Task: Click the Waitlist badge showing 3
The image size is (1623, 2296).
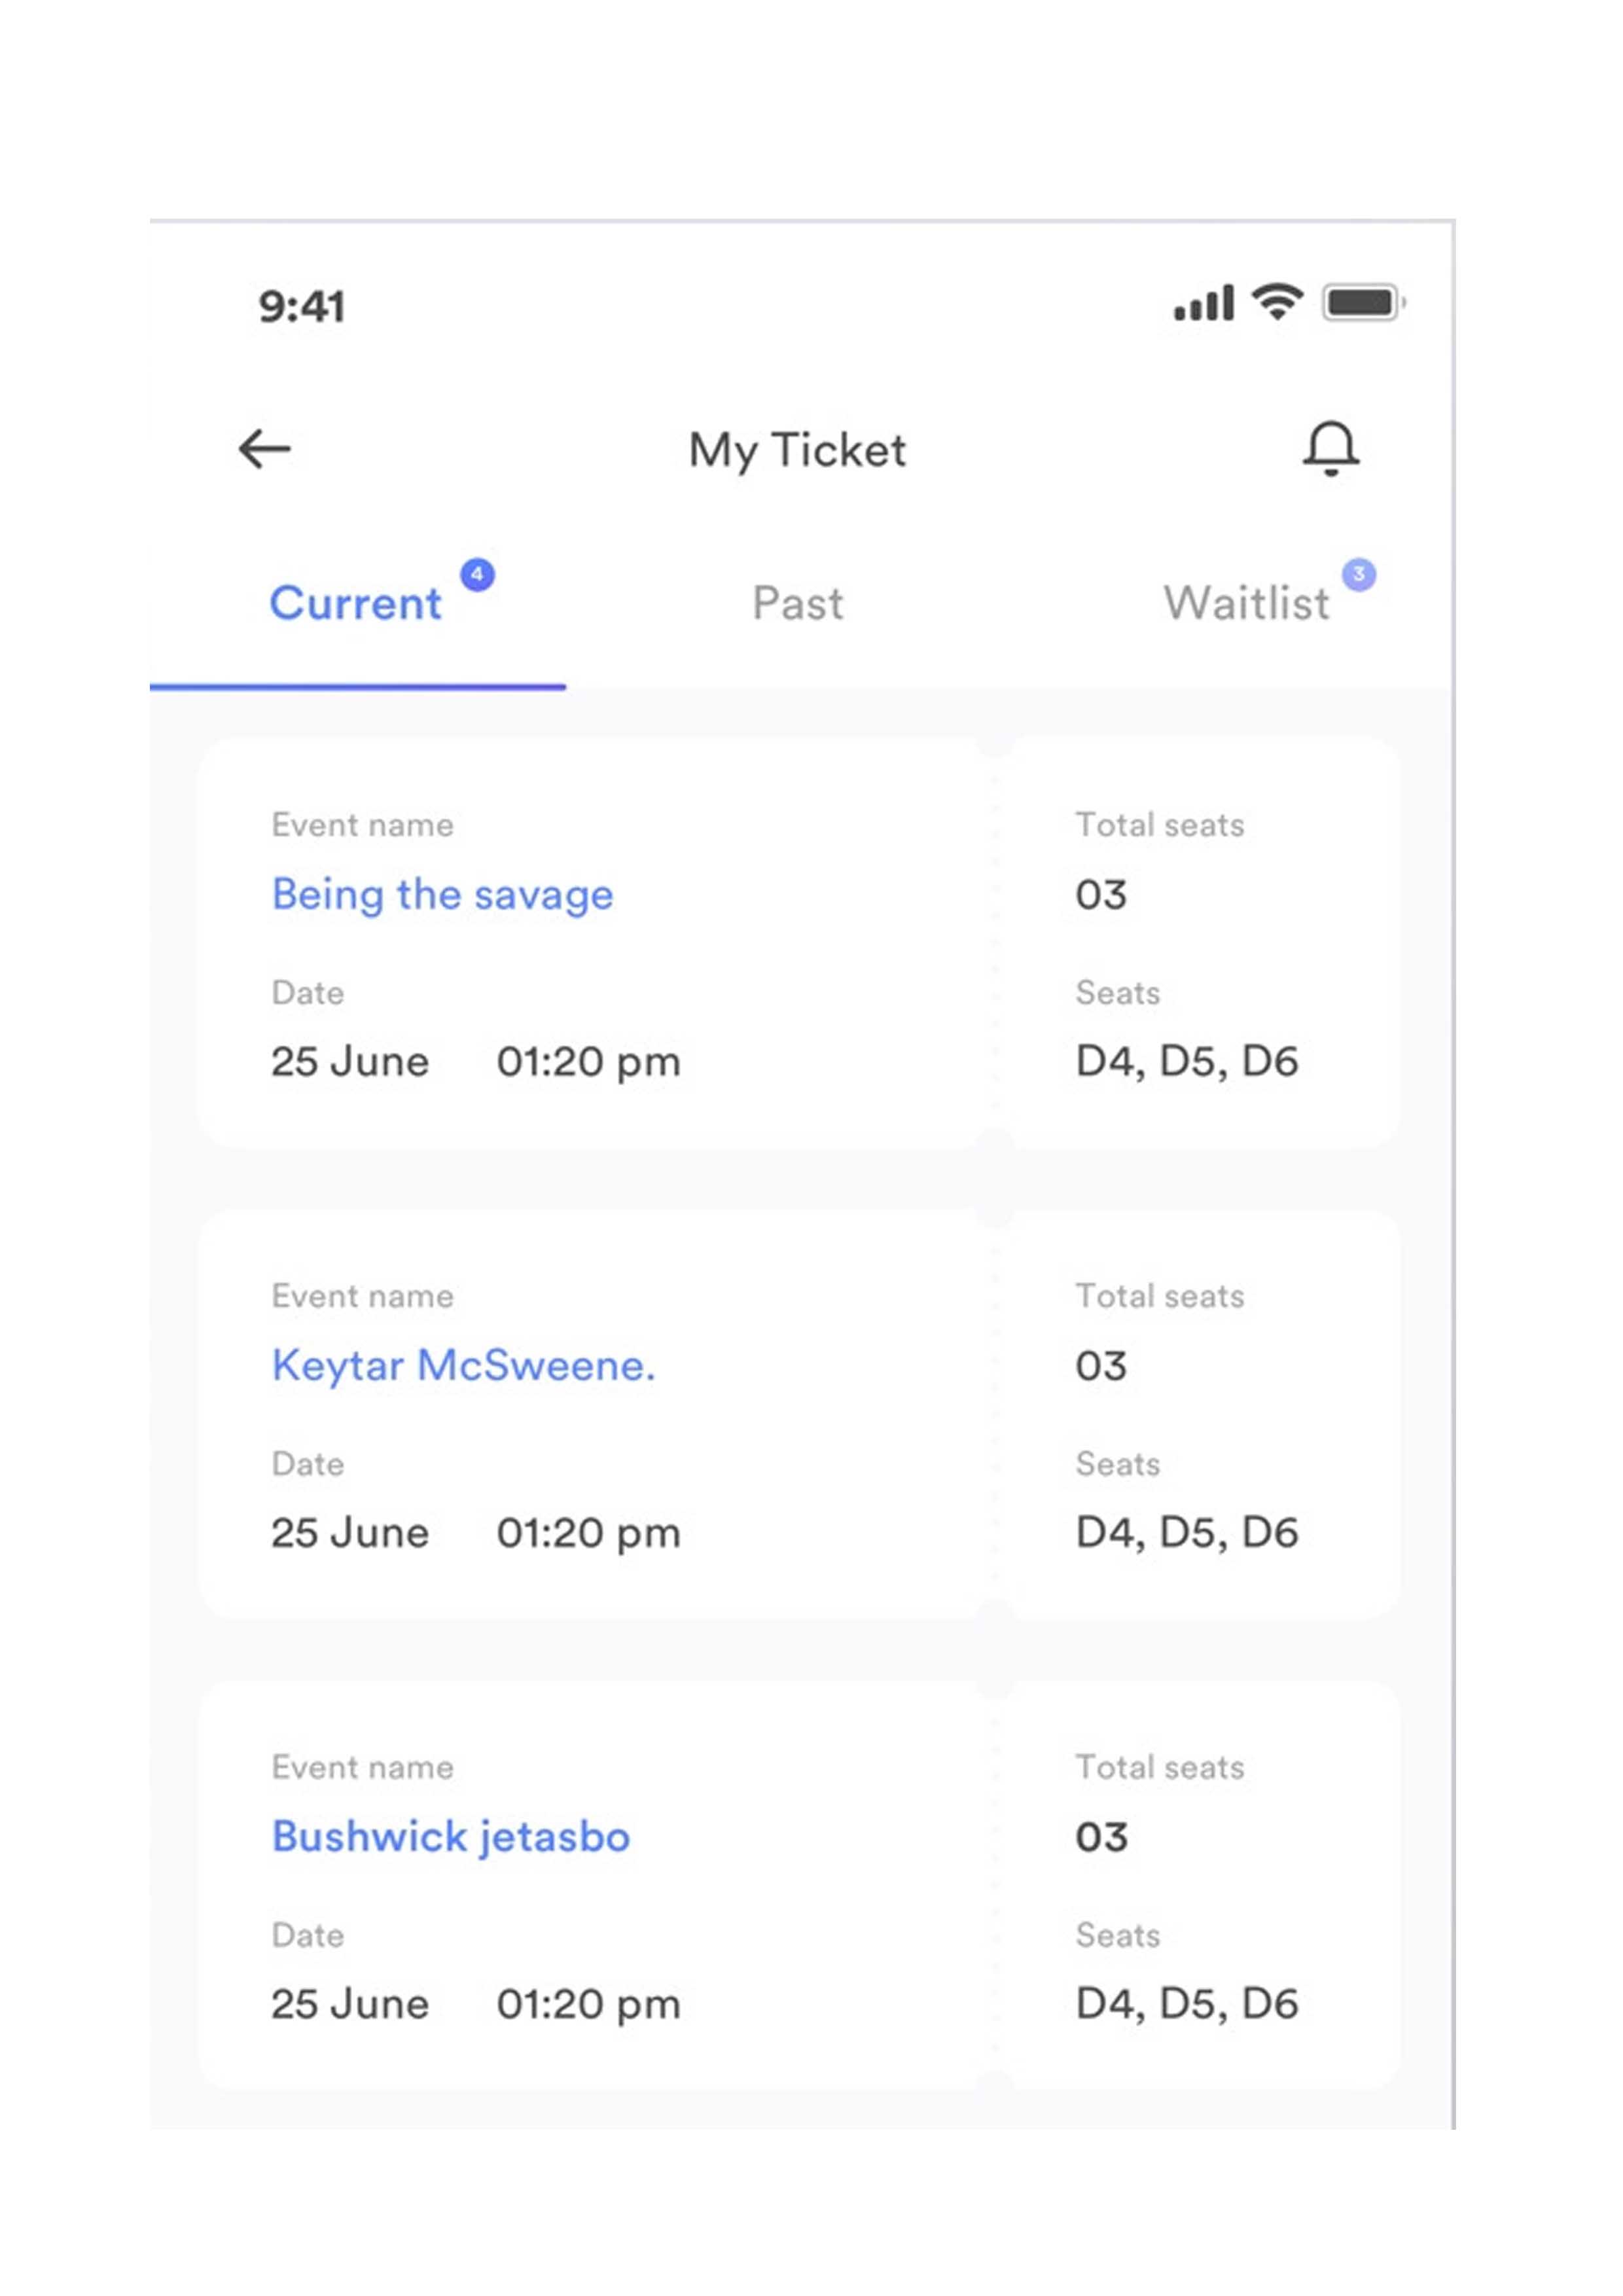Action: (1358, 574)
